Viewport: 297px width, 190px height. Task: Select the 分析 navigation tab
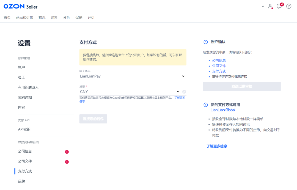tap(66, 17)
